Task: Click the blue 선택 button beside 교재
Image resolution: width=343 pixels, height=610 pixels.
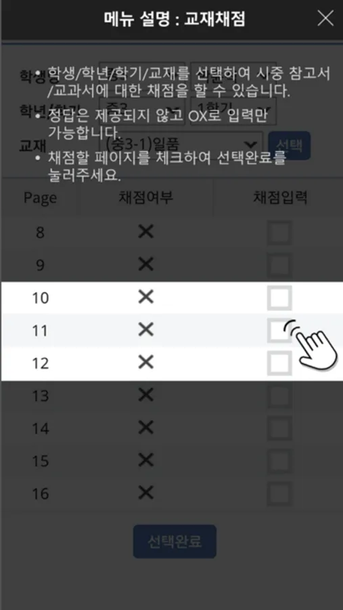Action: 289,146
